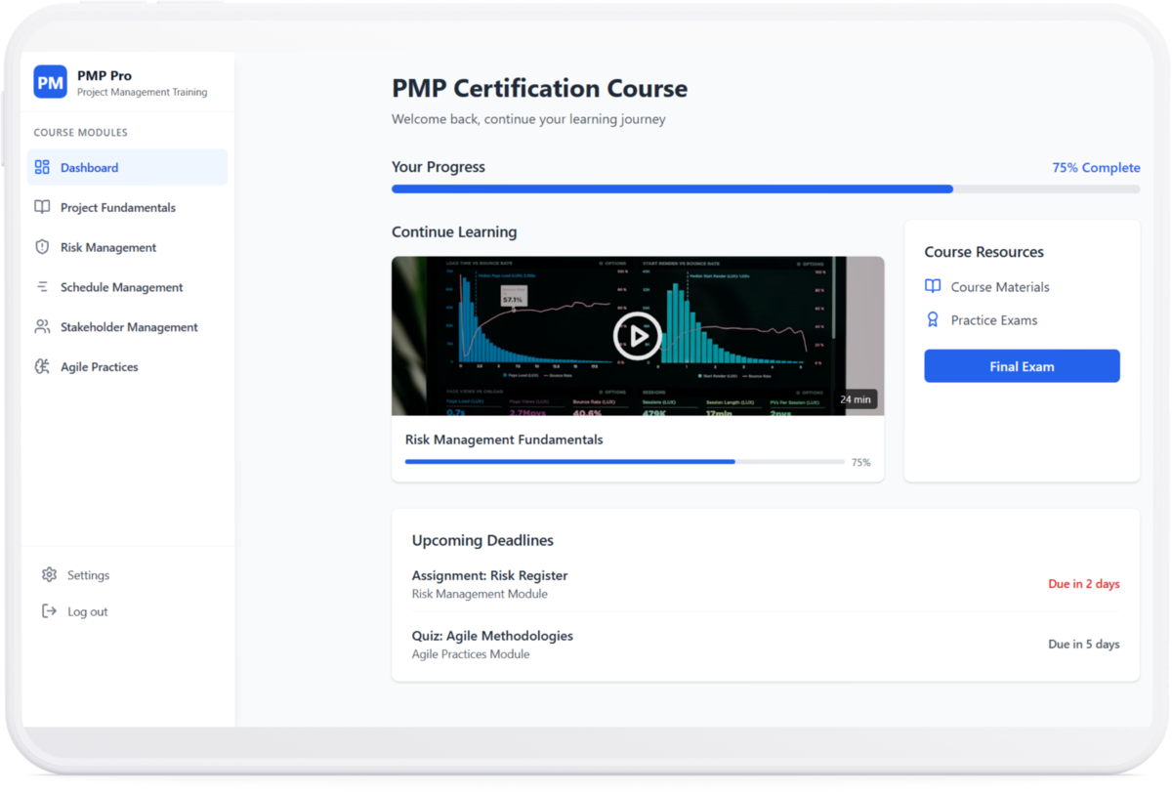The width and height of the screenshot is (1172, 794).
Task: Open the Risk Management module
Action: tap(107, 247)
